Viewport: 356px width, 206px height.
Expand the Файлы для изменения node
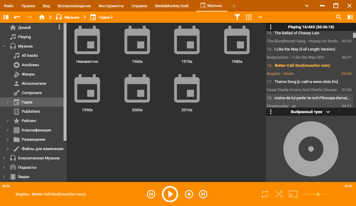[8, 149]
